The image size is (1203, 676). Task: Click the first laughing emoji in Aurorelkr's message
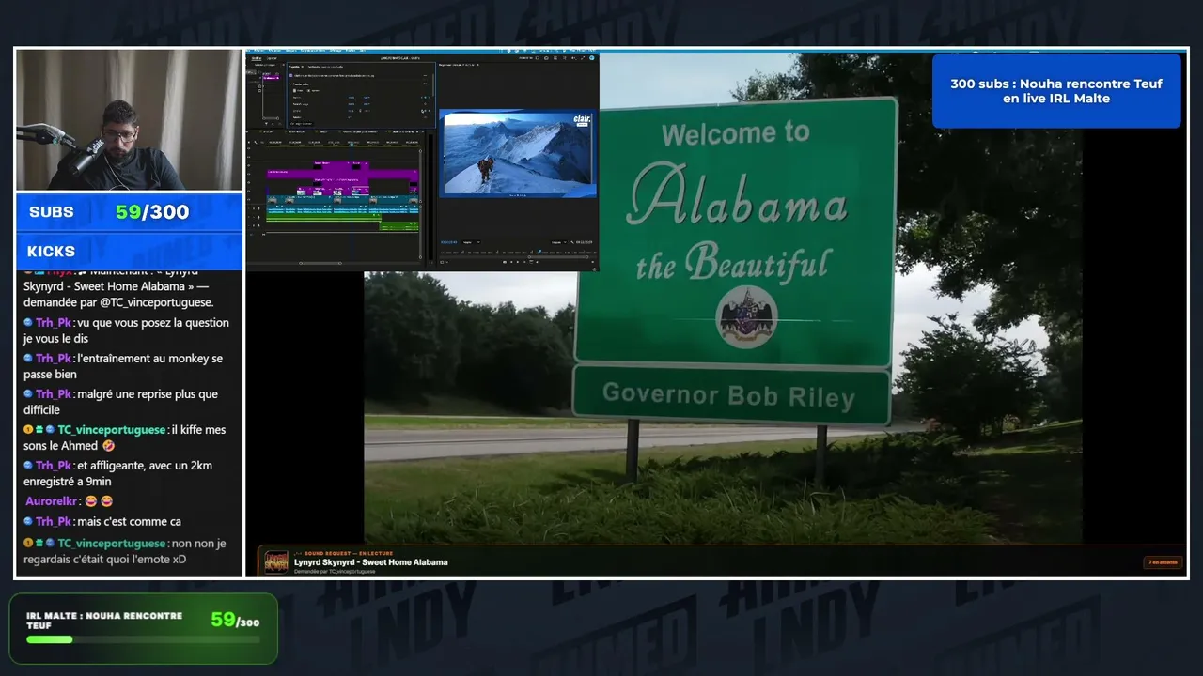coord(91,501)
